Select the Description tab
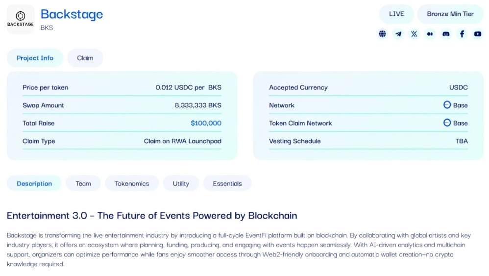The width and height of the screenshot is (489, 276). coord(34,184)
